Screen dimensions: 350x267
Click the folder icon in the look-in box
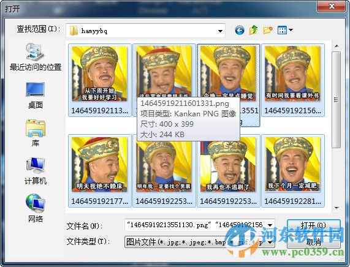74,31
